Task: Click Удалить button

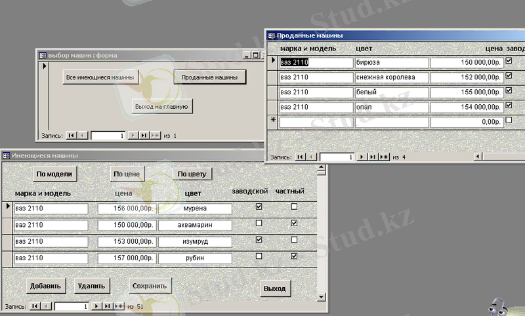Action: pos(91,286)
